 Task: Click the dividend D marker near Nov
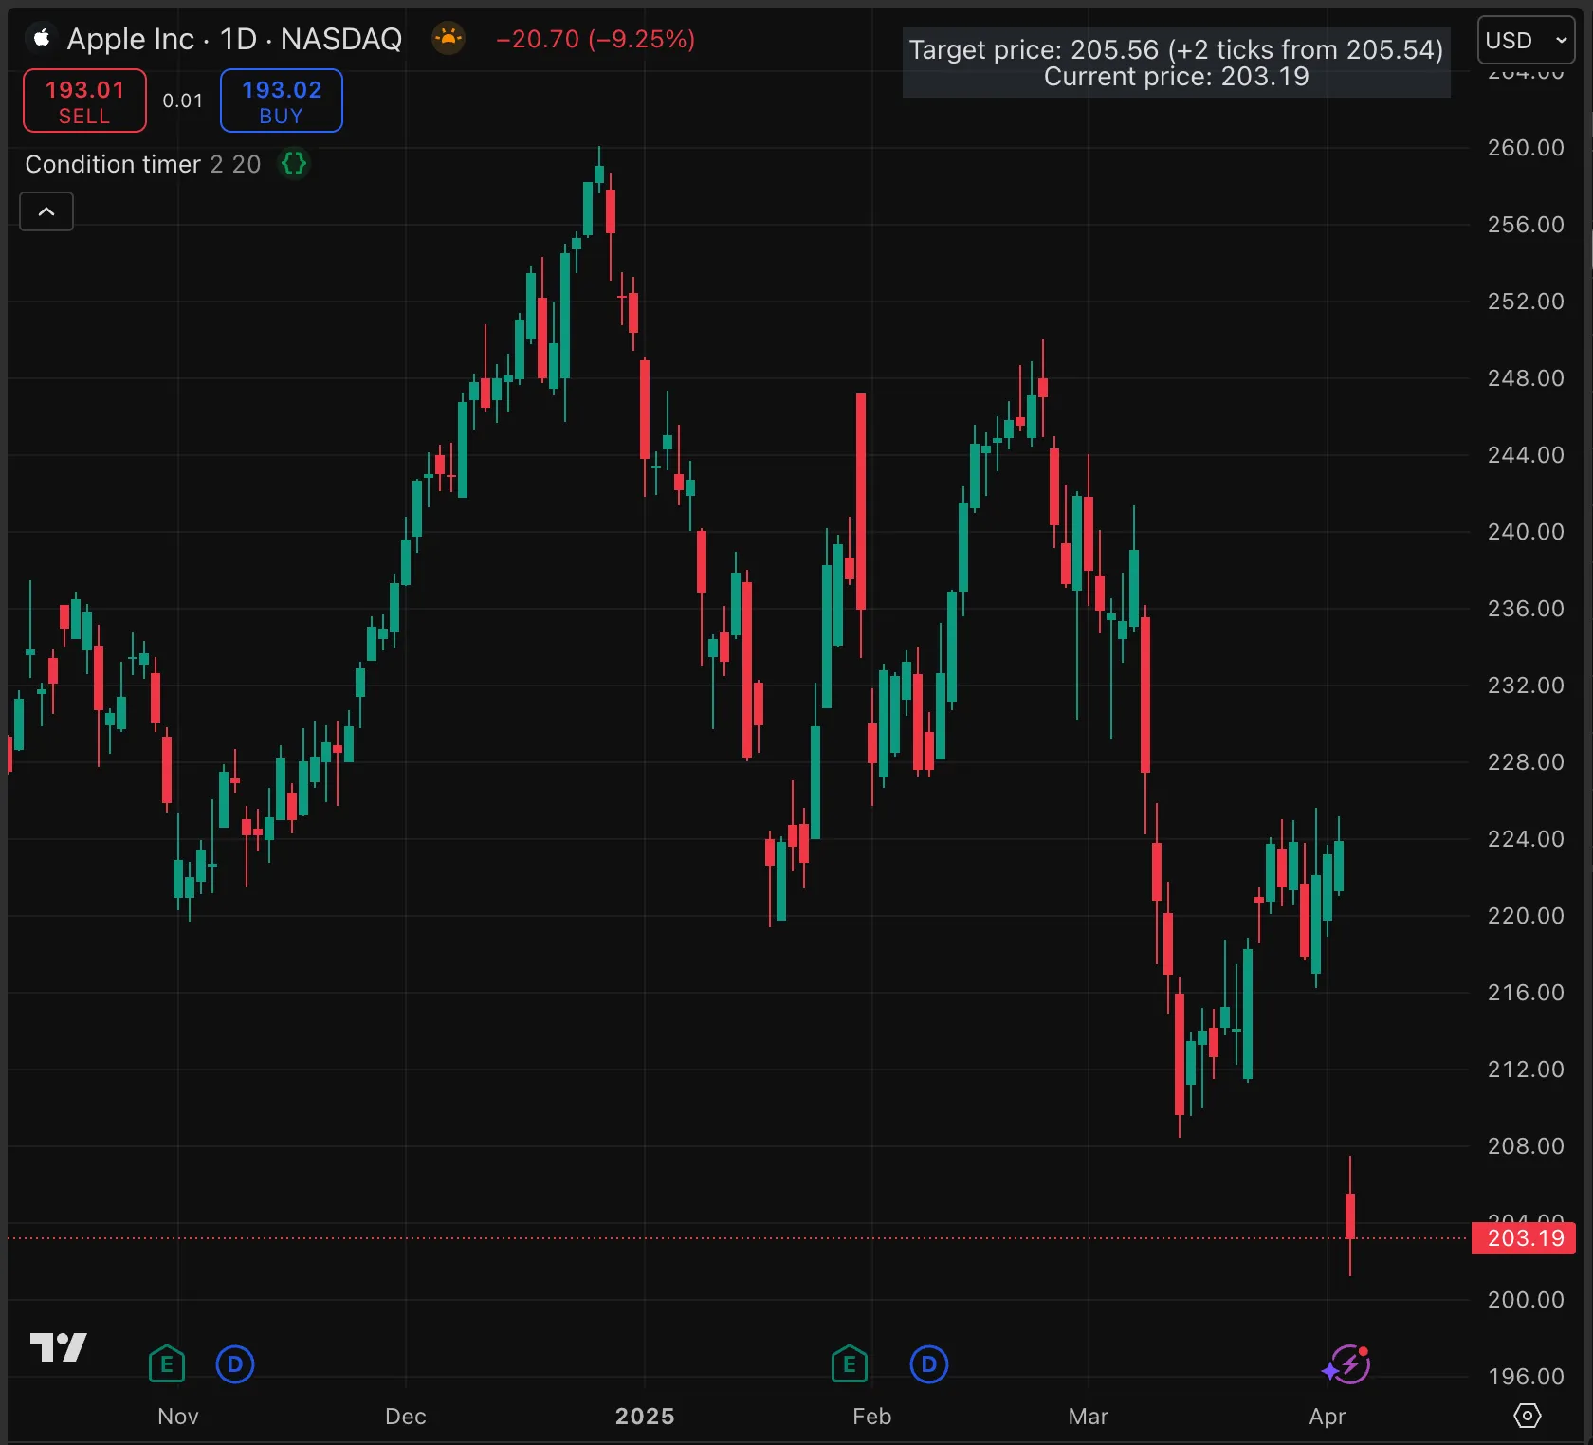235,1364
